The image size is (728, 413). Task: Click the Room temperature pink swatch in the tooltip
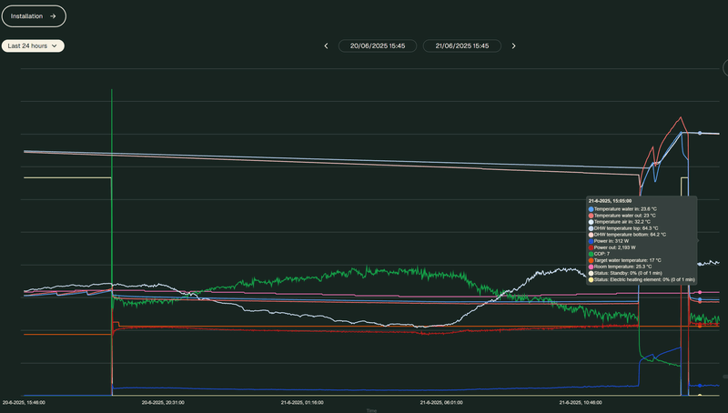[x=591, y=267]
